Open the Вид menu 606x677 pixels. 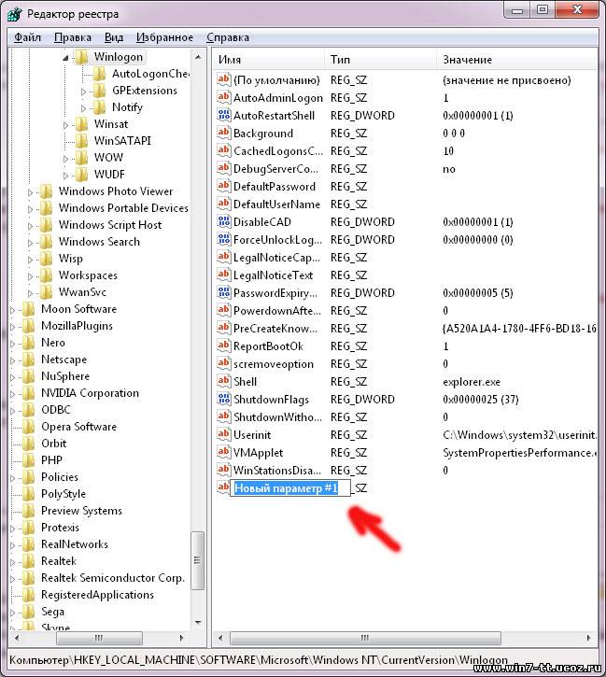[x=114, y=37]
